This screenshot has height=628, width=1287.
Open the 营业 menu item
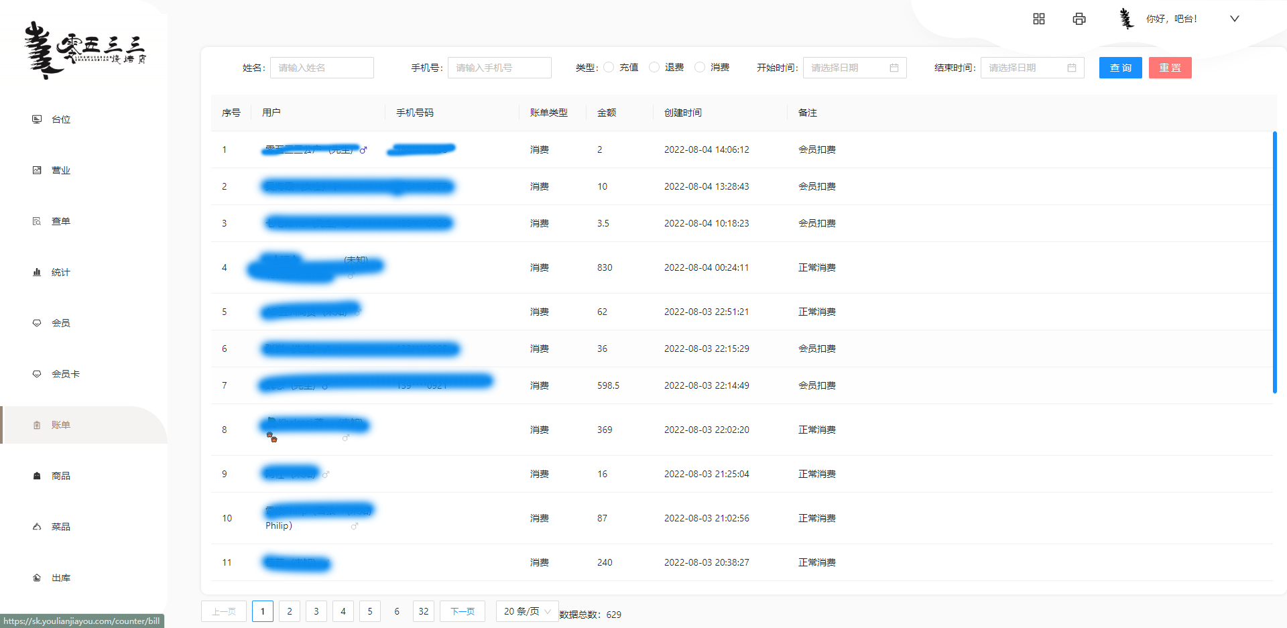(x=60, y=170)
